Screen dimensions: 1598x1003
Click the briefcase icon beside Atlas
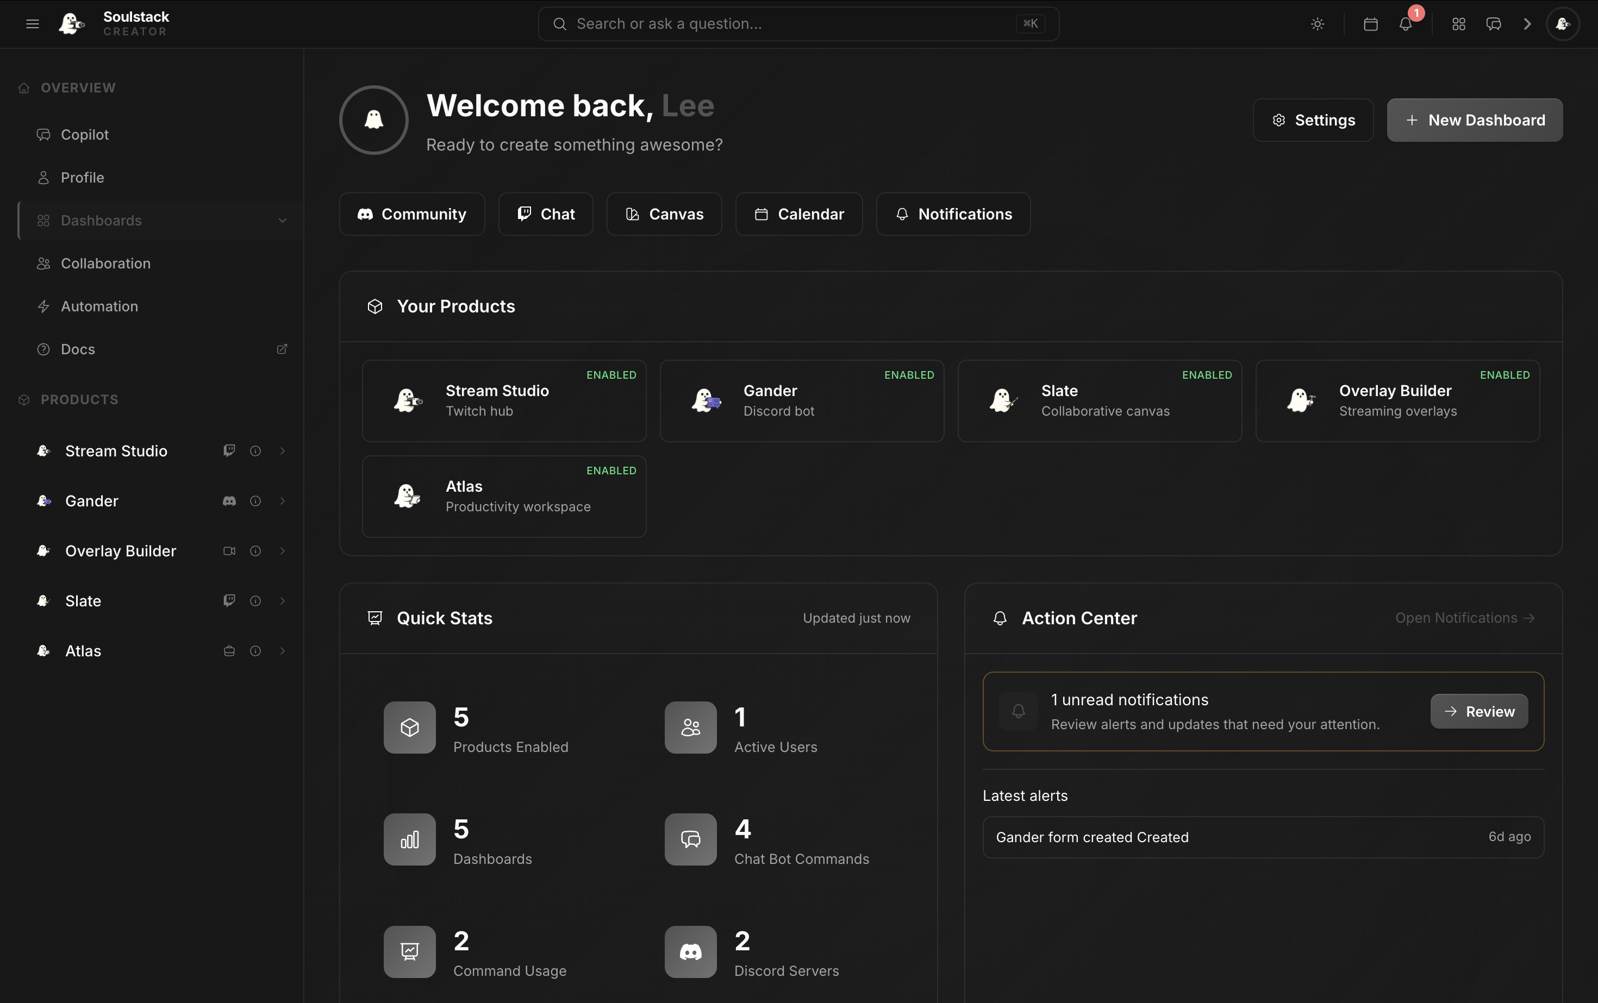(x=229, y=651)
